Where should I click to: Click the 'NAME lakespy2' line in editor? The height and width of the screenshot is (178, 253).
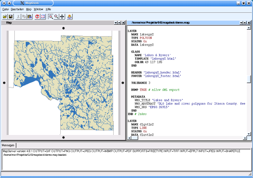point(142,34)
